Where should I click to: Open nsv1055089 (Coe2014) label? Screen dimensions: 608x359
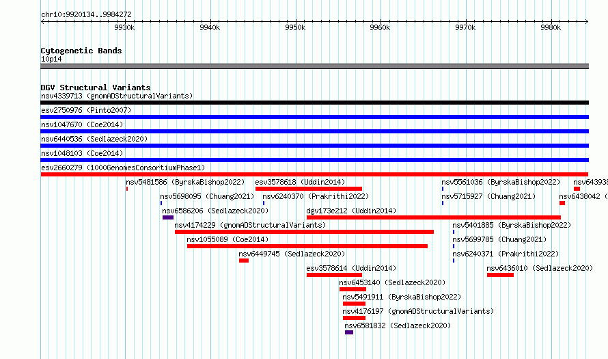coord(227,239)
